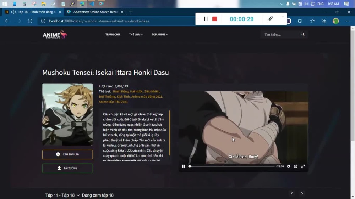355x199 pixels.
Task: Open the Anime mùa đông 2021 link
Action: (147, 97)
